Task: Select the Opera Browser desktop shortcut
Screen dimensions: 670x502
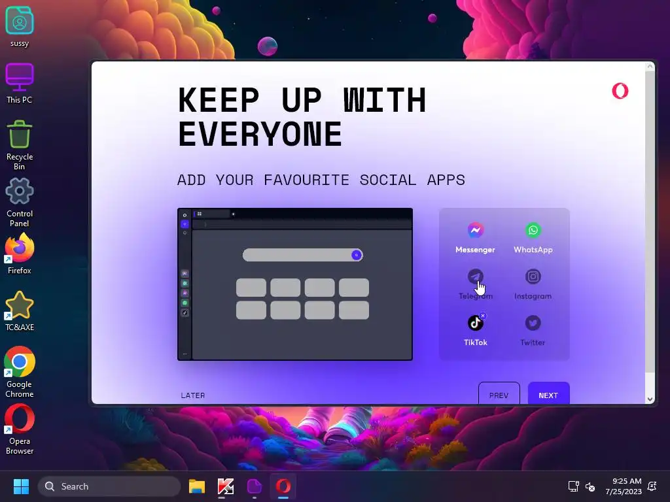Action: pos(19,429)
